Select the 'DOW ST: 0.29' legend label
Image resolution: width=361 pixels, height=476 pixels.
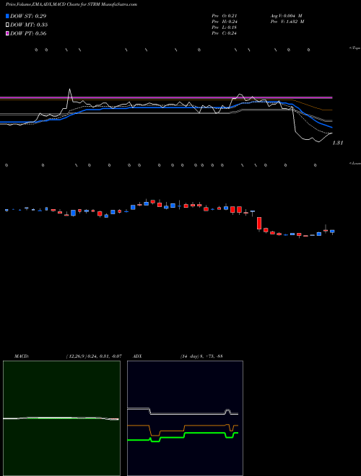point(28,16)
